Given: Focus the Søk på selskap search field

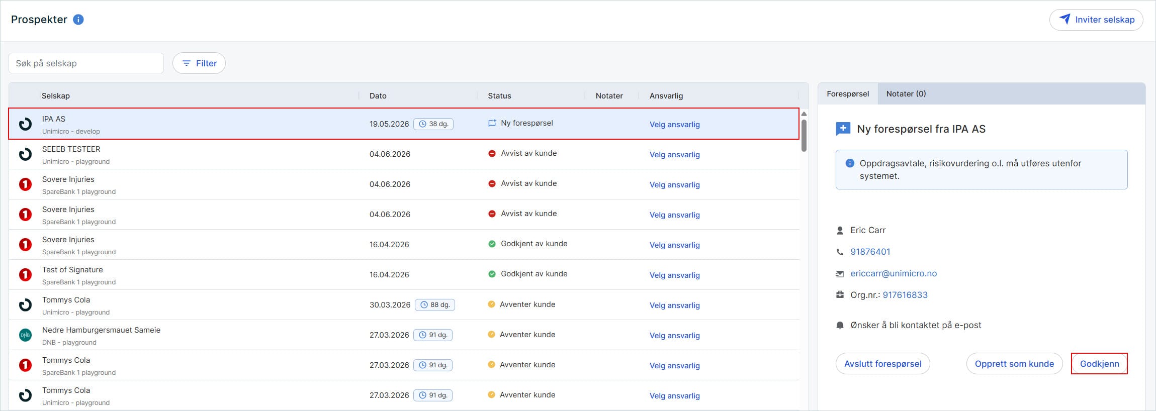Looking at the screenshot, I should [x=86, y=63].
